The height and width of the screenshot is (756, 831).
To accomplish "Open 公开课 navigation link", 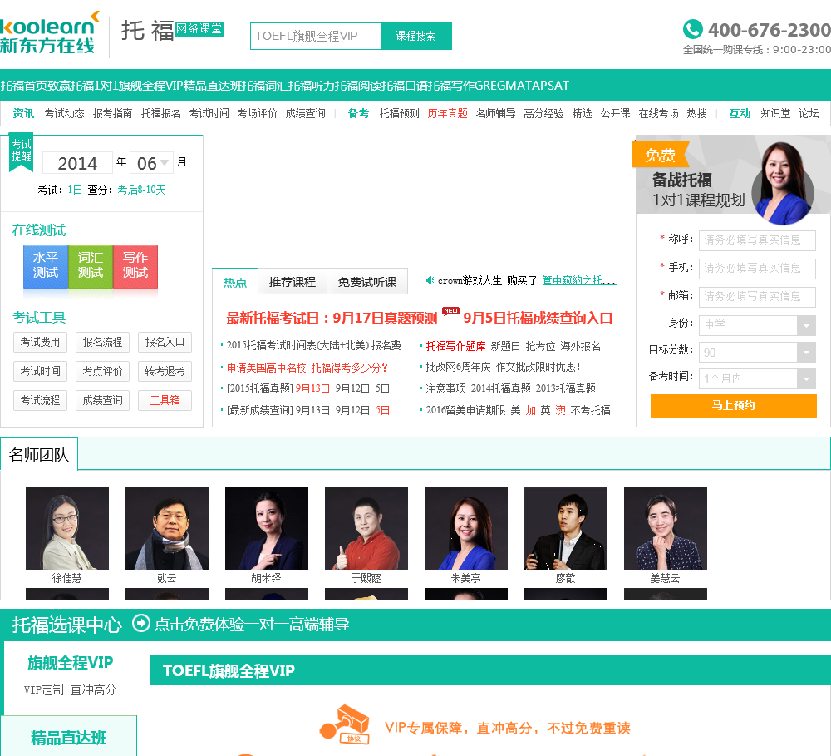I will [x=615, y=114].
